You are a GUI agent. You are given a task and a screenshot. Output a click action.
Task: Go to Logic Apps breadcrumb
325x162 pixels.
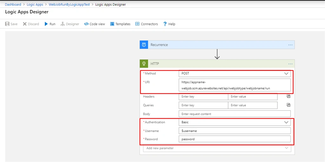click(x=35, y=4)
